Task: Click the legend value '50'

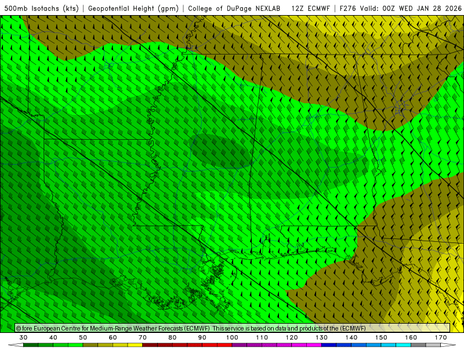Action: pyautogui.click(x=83, y=338)
